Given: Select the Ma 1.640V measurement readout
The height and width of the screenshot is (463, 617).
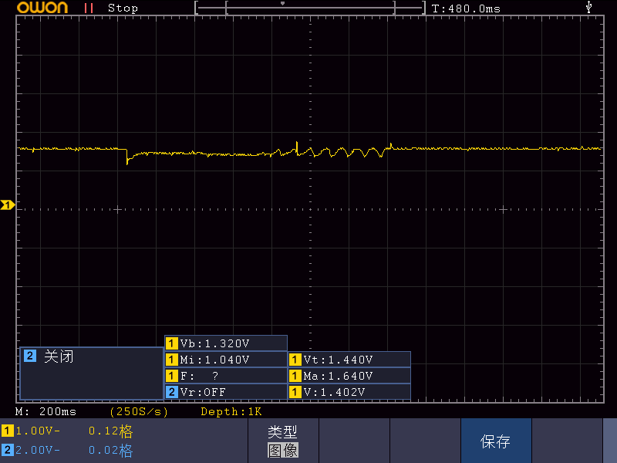Looking at the screenshot, I should (x=349, y=376).
